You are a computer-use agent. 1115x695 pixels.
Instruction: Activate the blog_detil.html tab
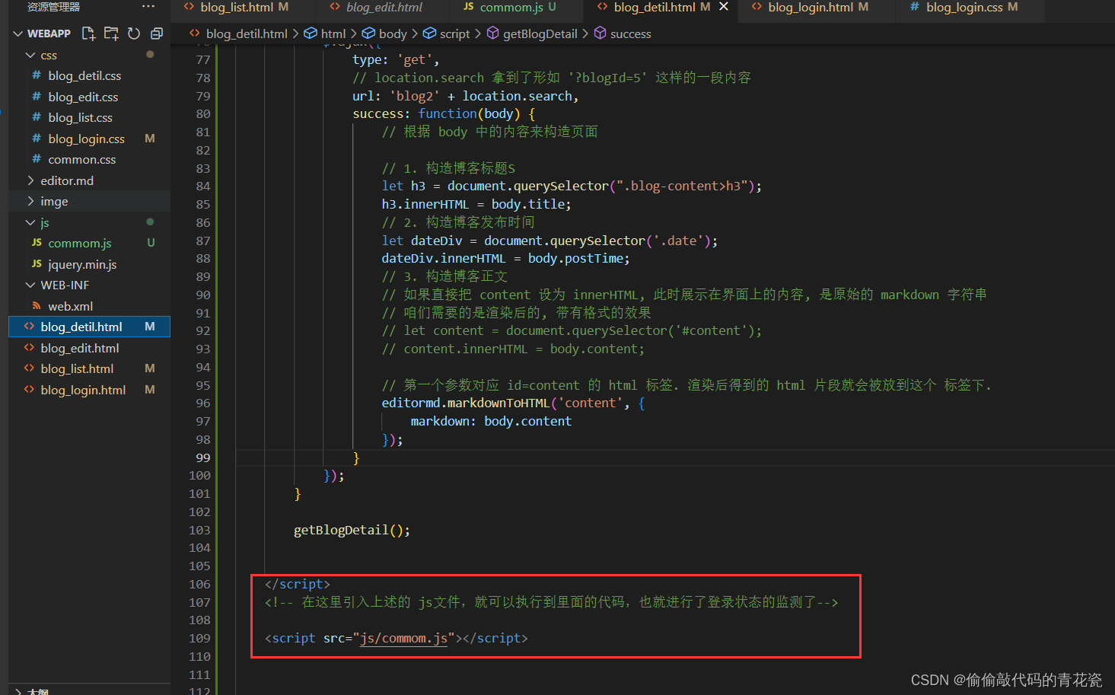[653, 7]
